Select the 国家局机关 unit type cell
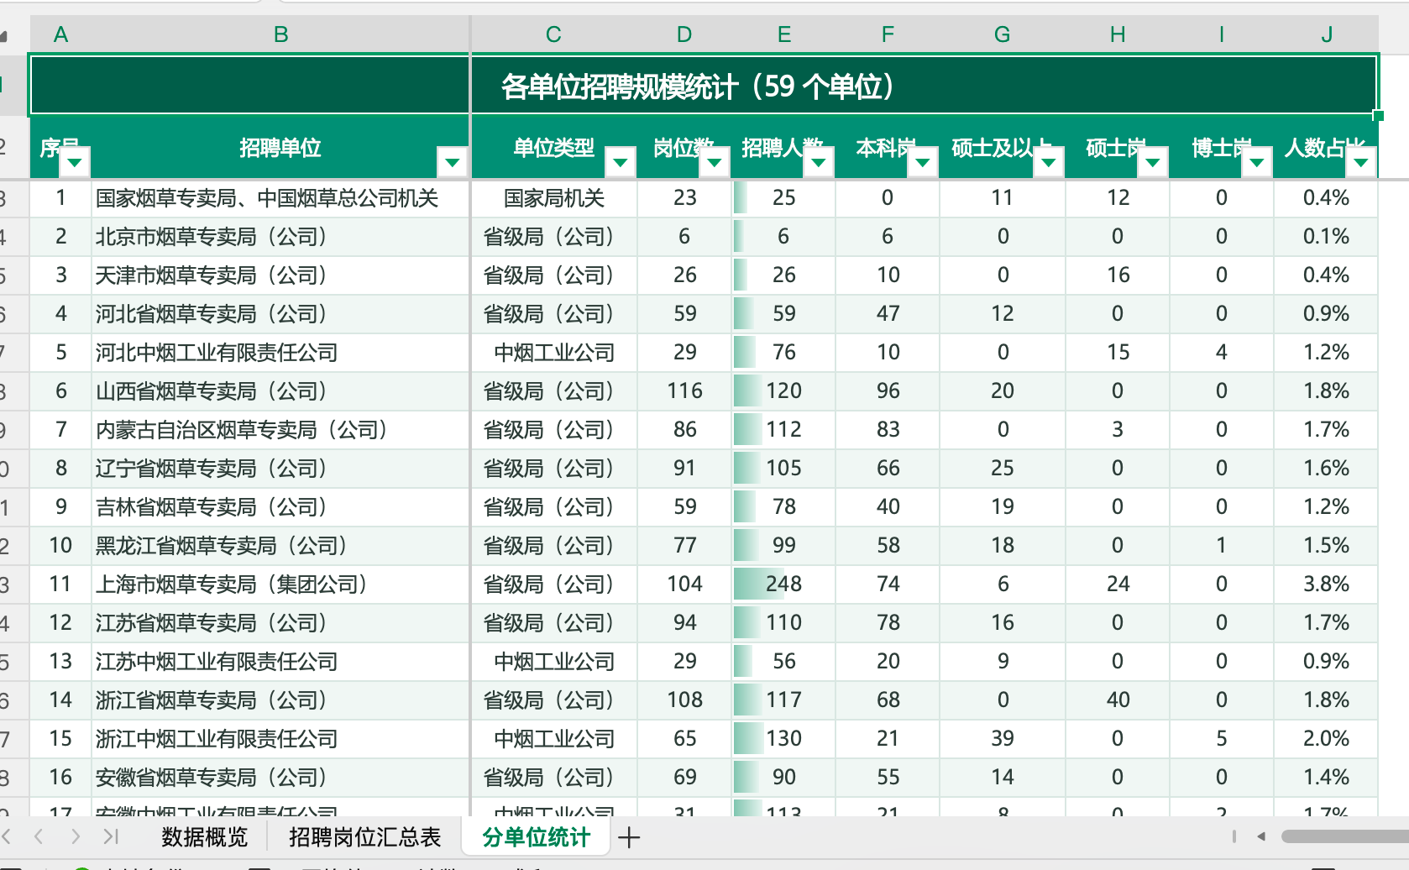The width and height of the screenshot is (1409, 870). [x=554, y=198]
